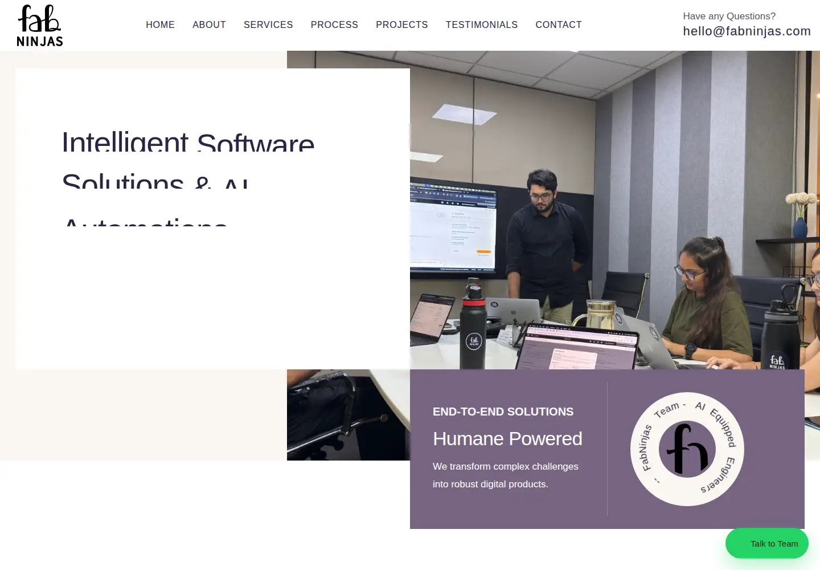Open the Home menu item
The width and height of the screenshot is (820, 570).
click(x=160, y=25)
